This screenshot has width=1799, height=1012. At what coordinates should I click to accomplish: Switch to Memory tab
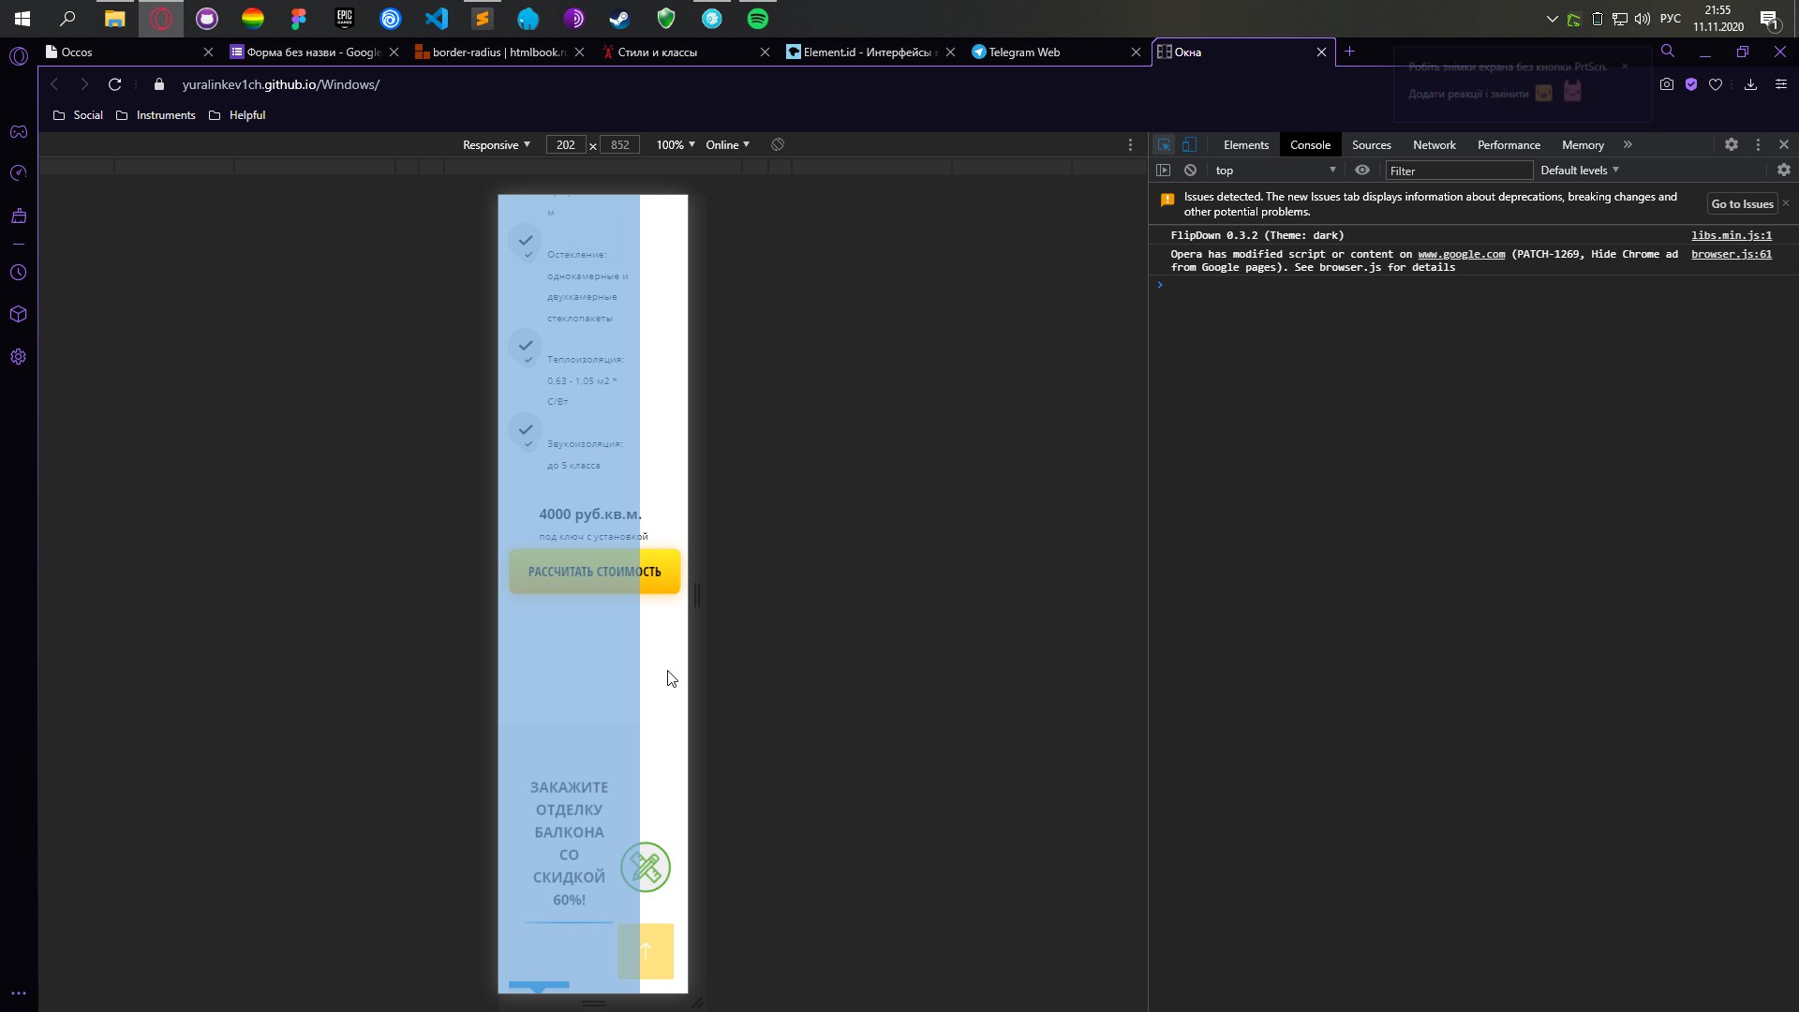pos(1583,144)
